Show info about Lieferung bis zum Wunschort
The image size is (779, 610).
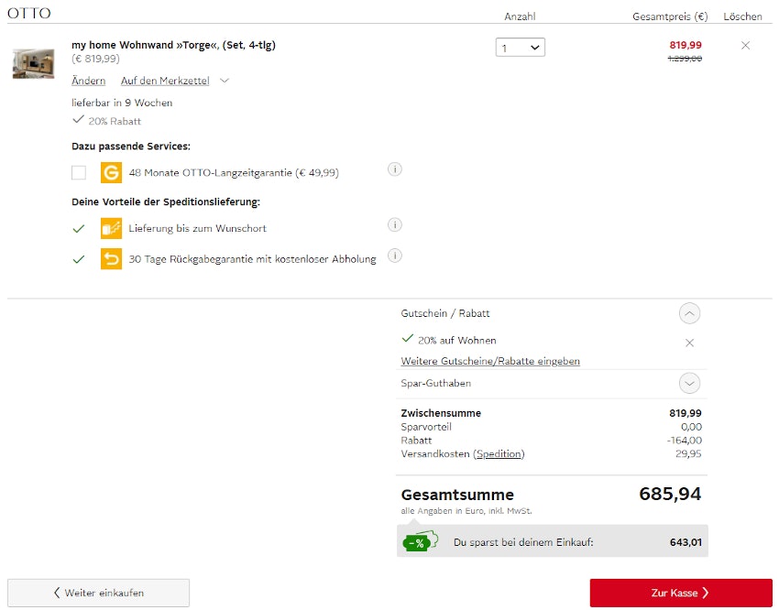click(x=395, y=225)
